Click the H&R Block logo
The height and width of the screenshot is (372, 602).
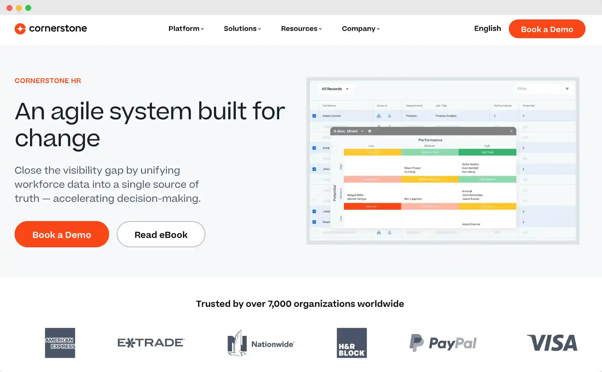click(x=352, y=343)
